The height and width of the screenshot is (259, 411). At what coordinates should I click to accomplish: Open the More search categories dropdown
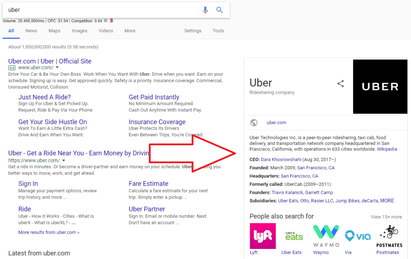point(130,30)
